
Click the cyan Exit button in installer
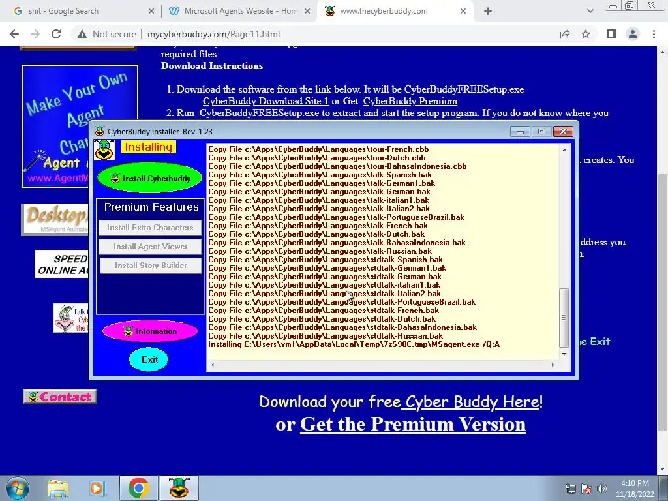(149, 359)
